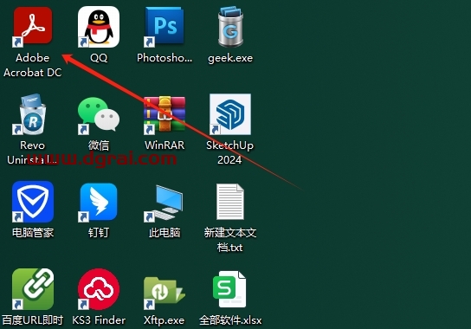
Task: Click the "钉钉" label text
Action: (x=99, y=233)
